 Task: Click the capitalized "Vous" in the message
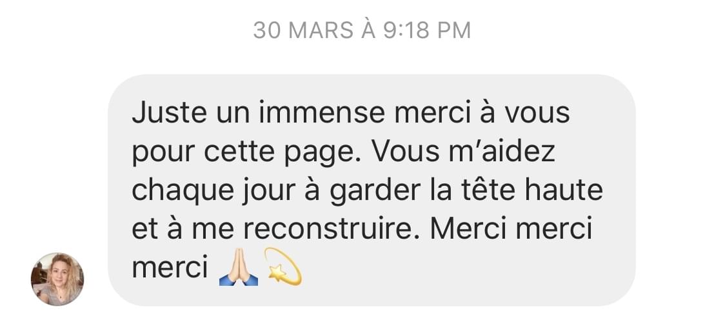406,152
